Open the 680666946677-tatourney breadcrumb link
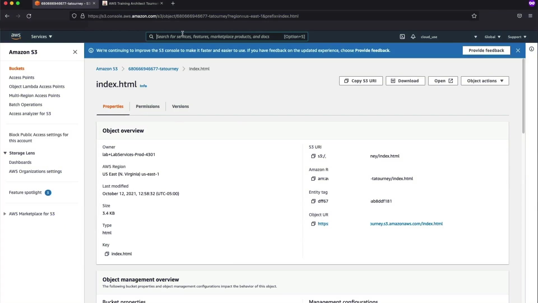This screenshot has height=303, width=538. [x=153, y=69]
